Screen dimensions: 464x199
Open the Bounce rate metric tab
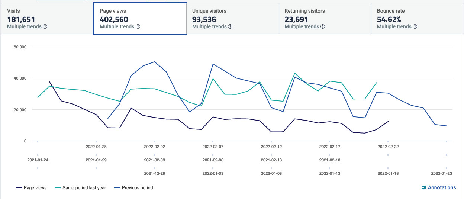coord(418,19)
